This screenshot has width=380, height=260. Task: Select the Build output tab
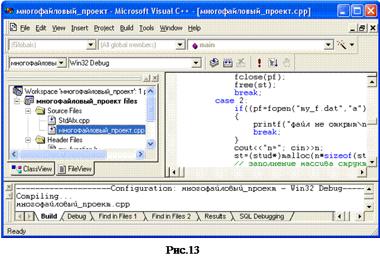[49, 216]
